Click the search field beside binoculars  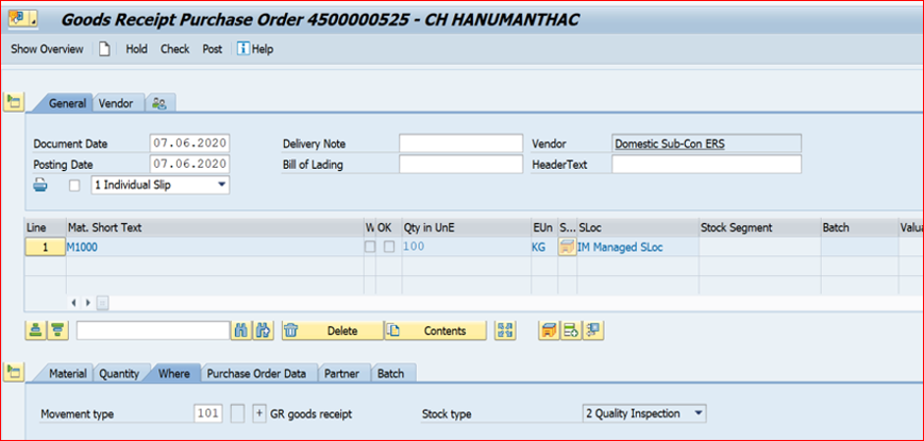152,331
